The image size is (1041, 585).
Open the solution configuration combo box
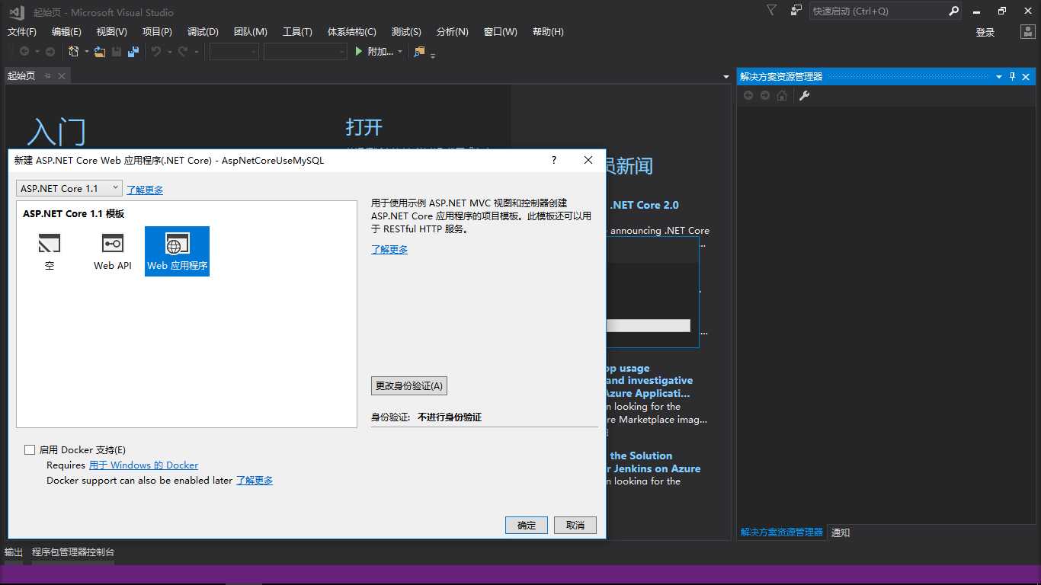coord(234,52)
